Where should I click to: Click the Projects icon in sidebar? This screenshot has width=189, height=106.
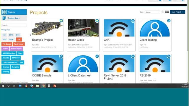[x=4, y=12]
